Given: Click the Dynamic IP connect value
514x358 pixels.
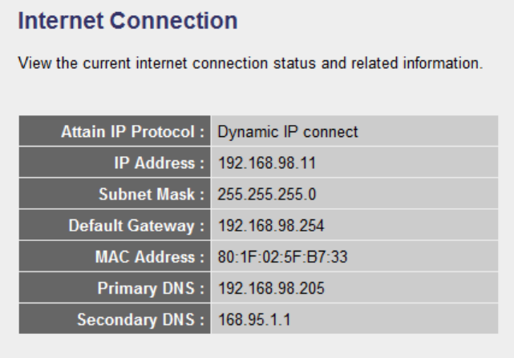Looking at the screenshot, I should point(288,132).
